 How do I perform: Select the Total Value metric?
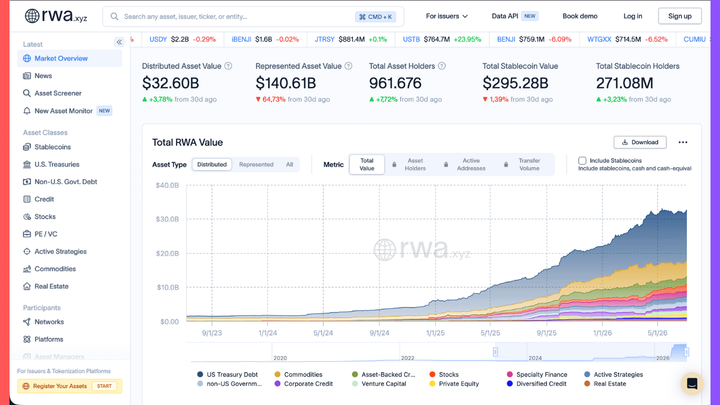367,165
